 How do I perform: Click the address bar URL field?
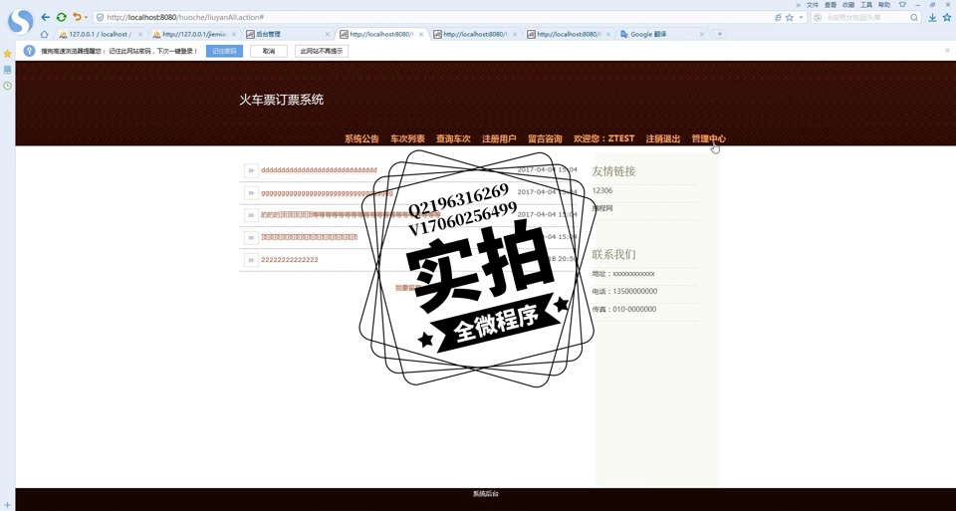click(398, 17)
